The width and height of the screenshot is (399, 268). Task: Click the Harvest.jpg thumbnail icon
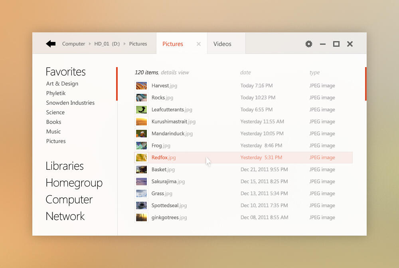tap(141, 86)
